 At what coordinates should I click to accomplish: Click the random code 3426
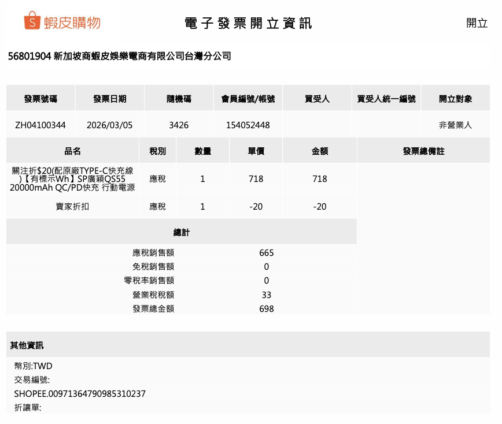pos(179,125)
